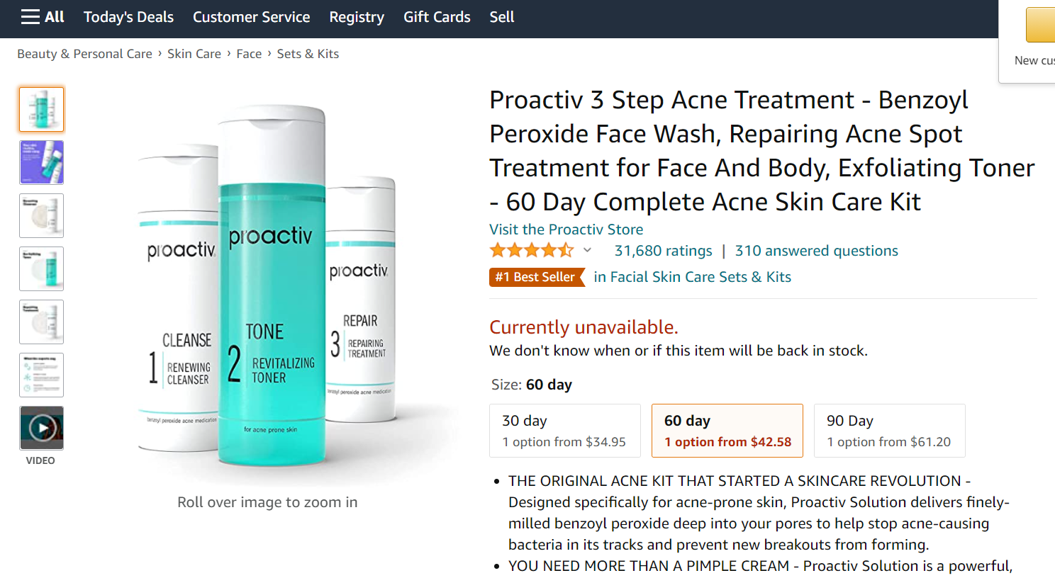
Task: Open Gift Cards from top navigation
Action: (x=437, y=17)
